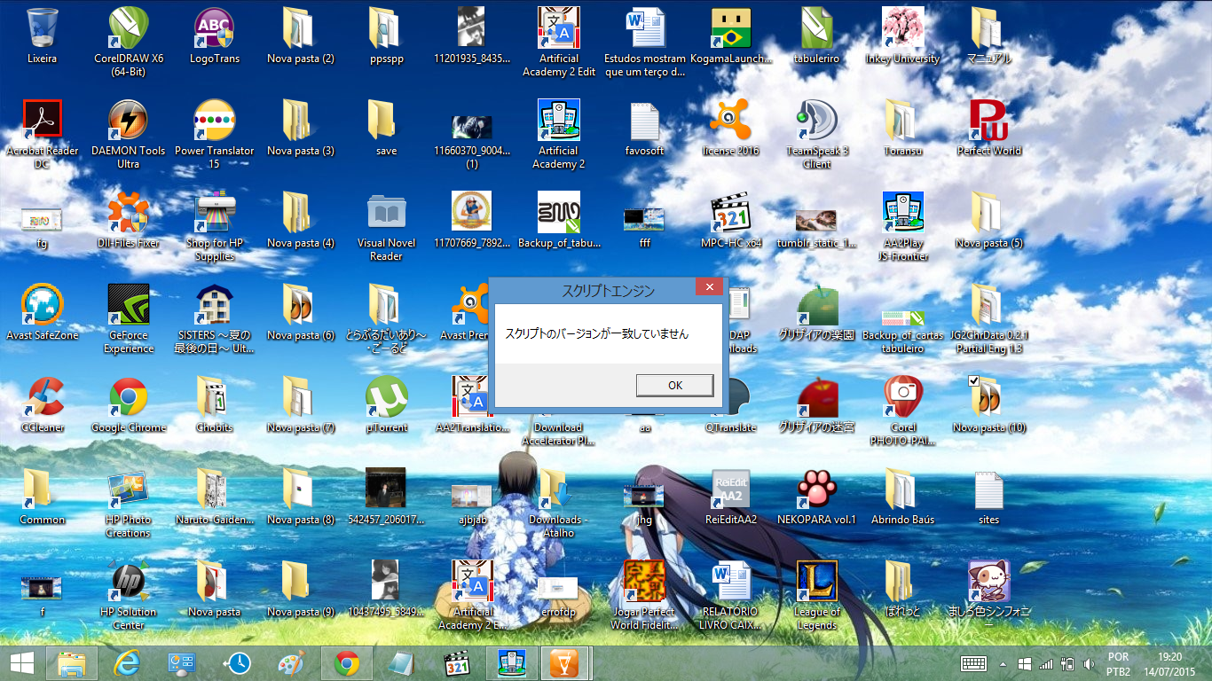The height and width of the screenshot is (681, 1212).
Task: Select the HP Photo Creations icon
Action: pyautogui.click(x=129, y=503)
